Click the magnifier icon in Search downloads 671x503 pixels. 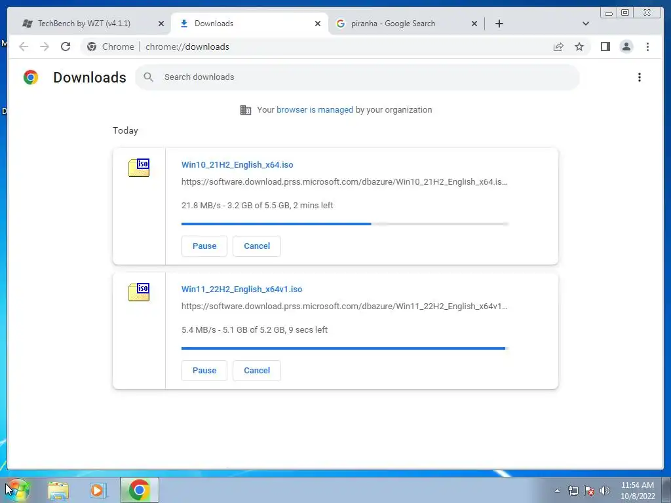click(x=149, y=77)
